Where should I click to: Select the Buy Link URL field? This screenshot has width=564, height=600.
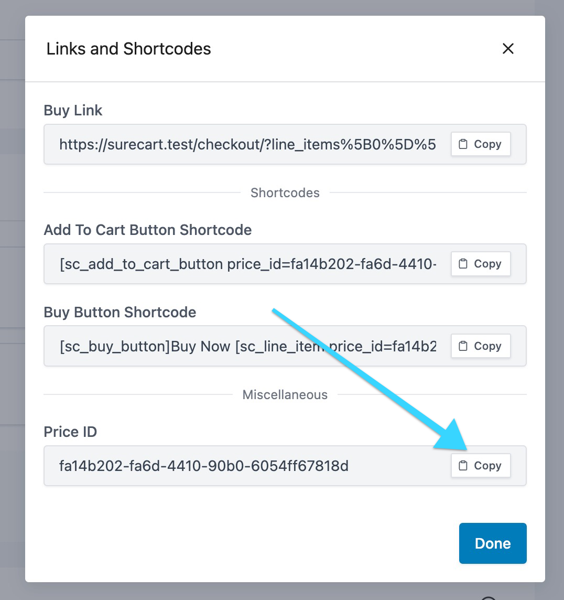tap(236, 144)
